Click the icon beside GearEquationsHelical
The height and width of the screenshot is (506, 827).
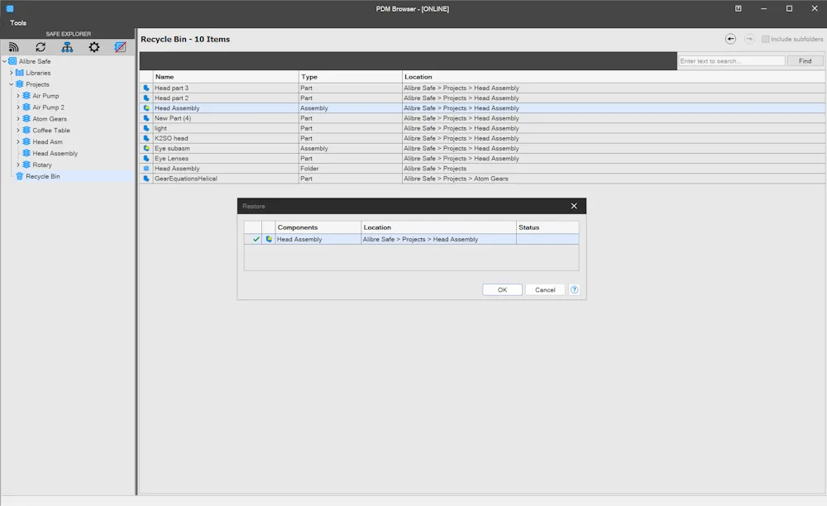coord(146,178)
